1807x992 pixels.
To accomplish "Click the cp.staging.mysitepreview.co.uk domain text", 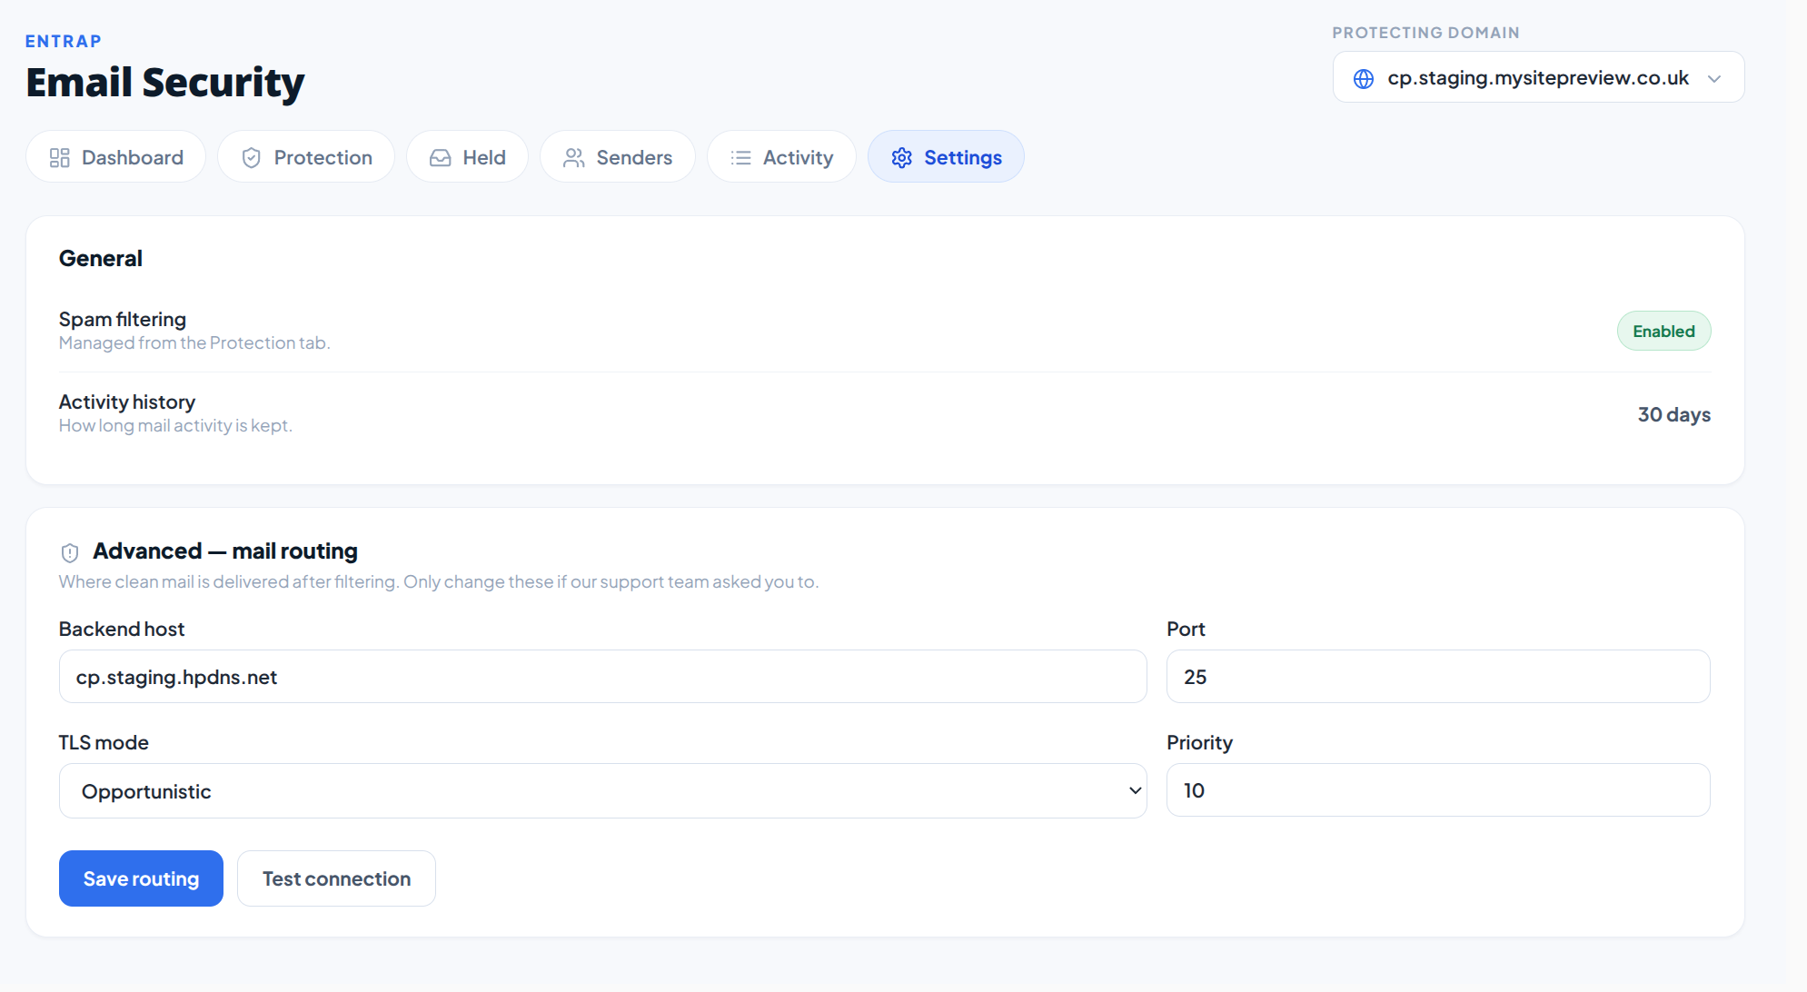I will click(1538, 78).
